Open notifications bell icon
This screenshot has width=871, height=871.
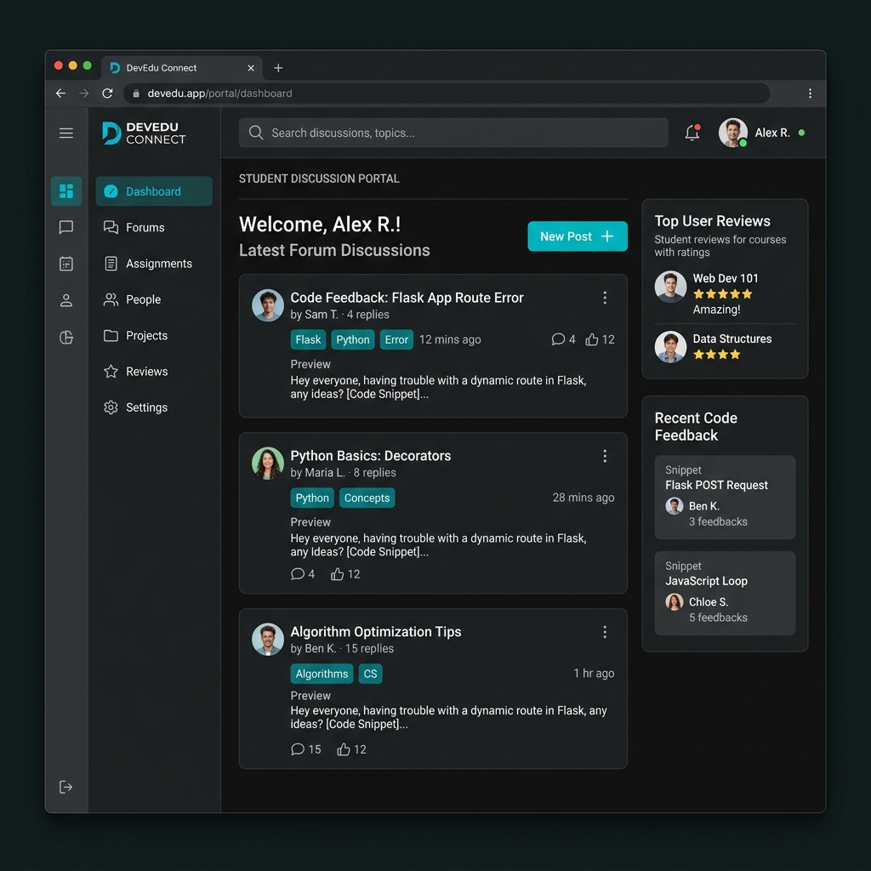coord(692,132)
